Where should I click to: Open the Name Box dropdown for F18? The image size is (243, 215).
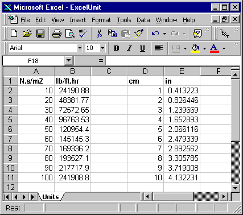68,61
